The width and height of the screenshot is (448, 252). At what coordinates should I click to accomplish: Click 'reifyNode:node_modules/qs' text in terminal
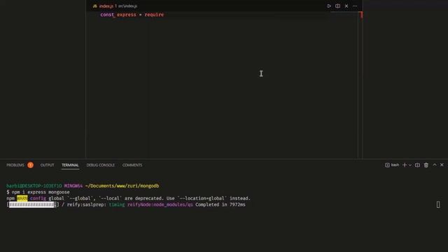[x=160, y=204]
